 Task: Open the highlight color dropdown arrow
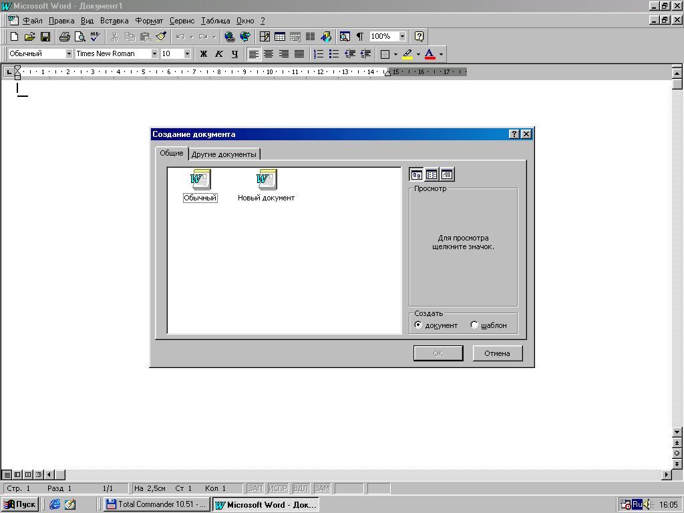tap(418, 54)
